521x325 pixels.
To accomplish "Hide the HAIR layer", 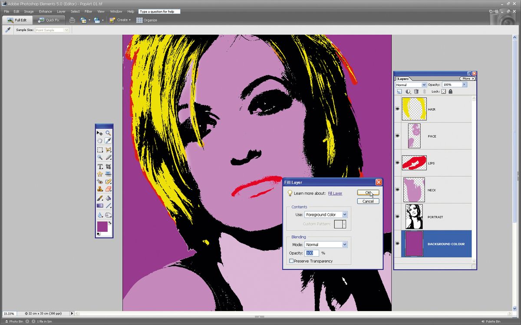I will point(397,109).
